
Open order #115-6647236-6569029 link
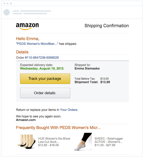pos(42,58)
